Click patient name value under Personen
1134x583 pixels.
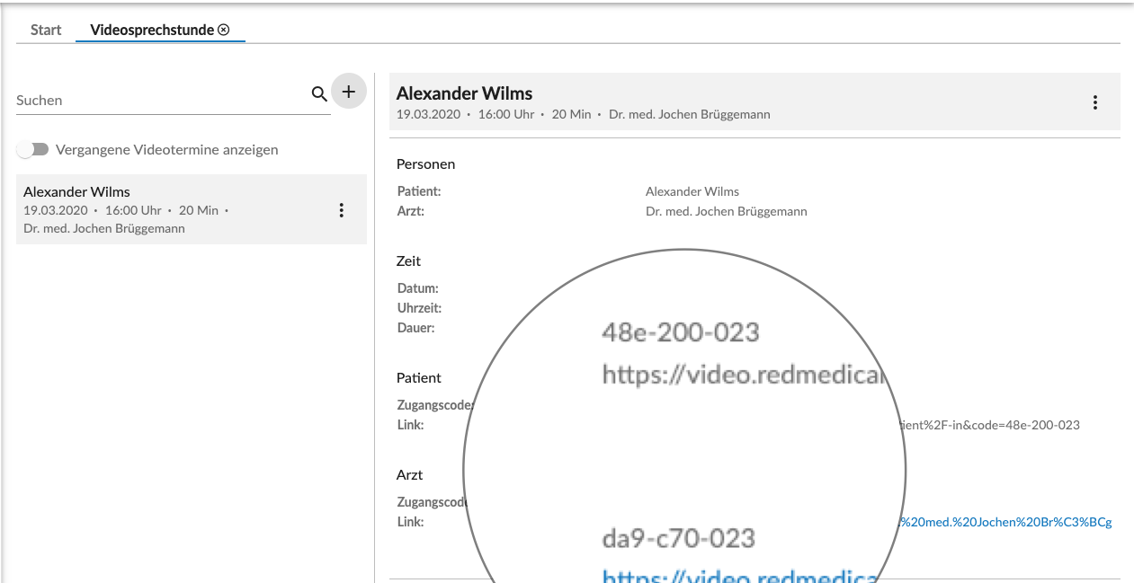pyautogui.click(x=692, y=191)
